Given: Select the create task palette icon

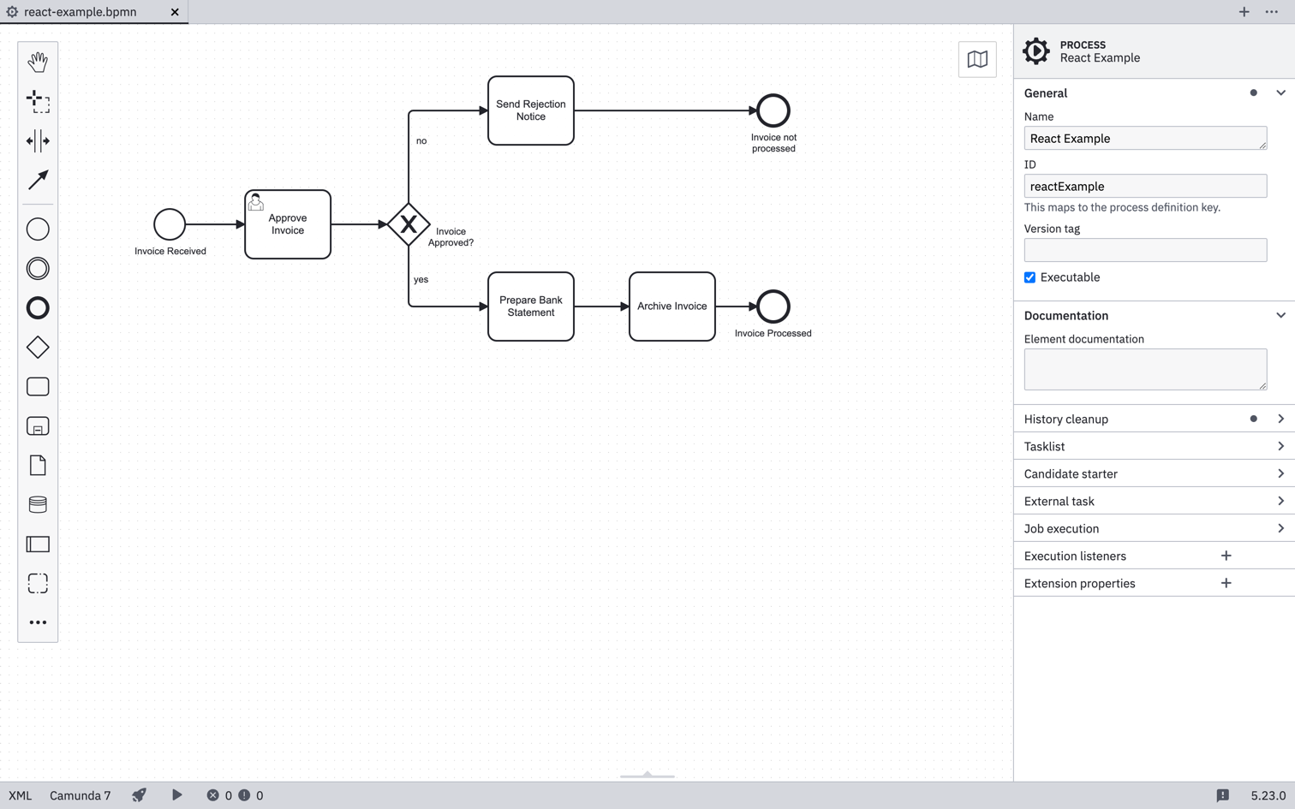Looking at the screenshot, I should 38,386.
